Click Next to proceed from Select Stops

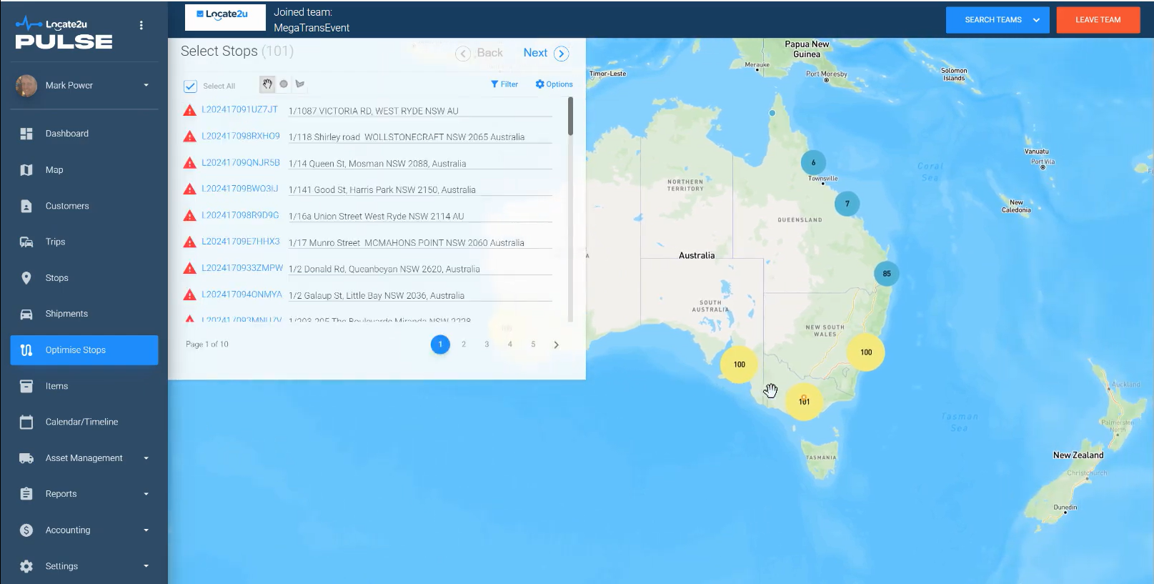[x=546, y=53]
